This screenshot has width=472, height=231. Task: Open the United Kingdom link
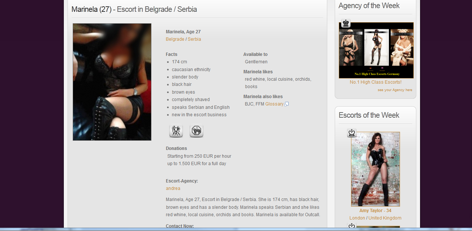pyautogui.click(x=385, y=218)
